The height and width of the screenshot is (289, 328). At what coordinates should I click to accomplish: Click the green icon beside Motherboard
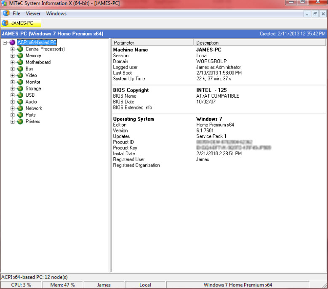tap(20, 62)
